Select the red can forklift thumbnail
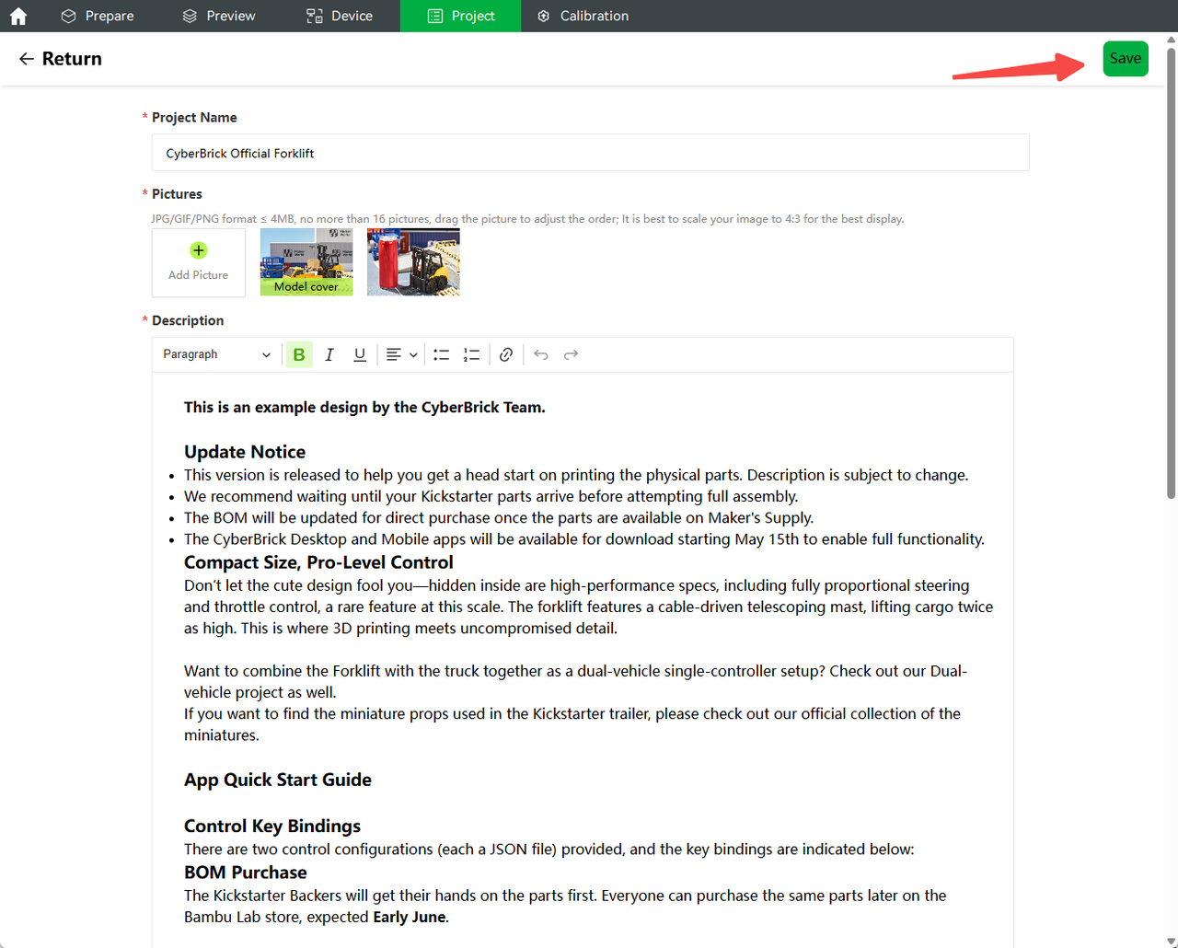The image size is (1178, 948). pyautogui.click(x=413, y=262)
